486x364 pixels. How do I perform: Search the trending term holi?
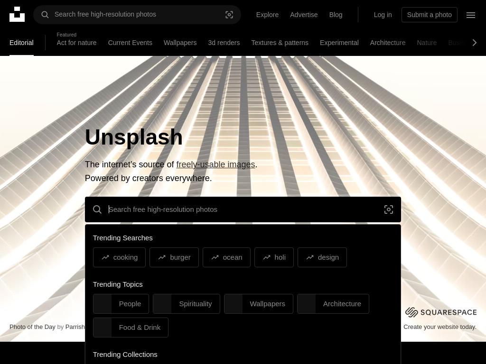click(x=274, y=257)
